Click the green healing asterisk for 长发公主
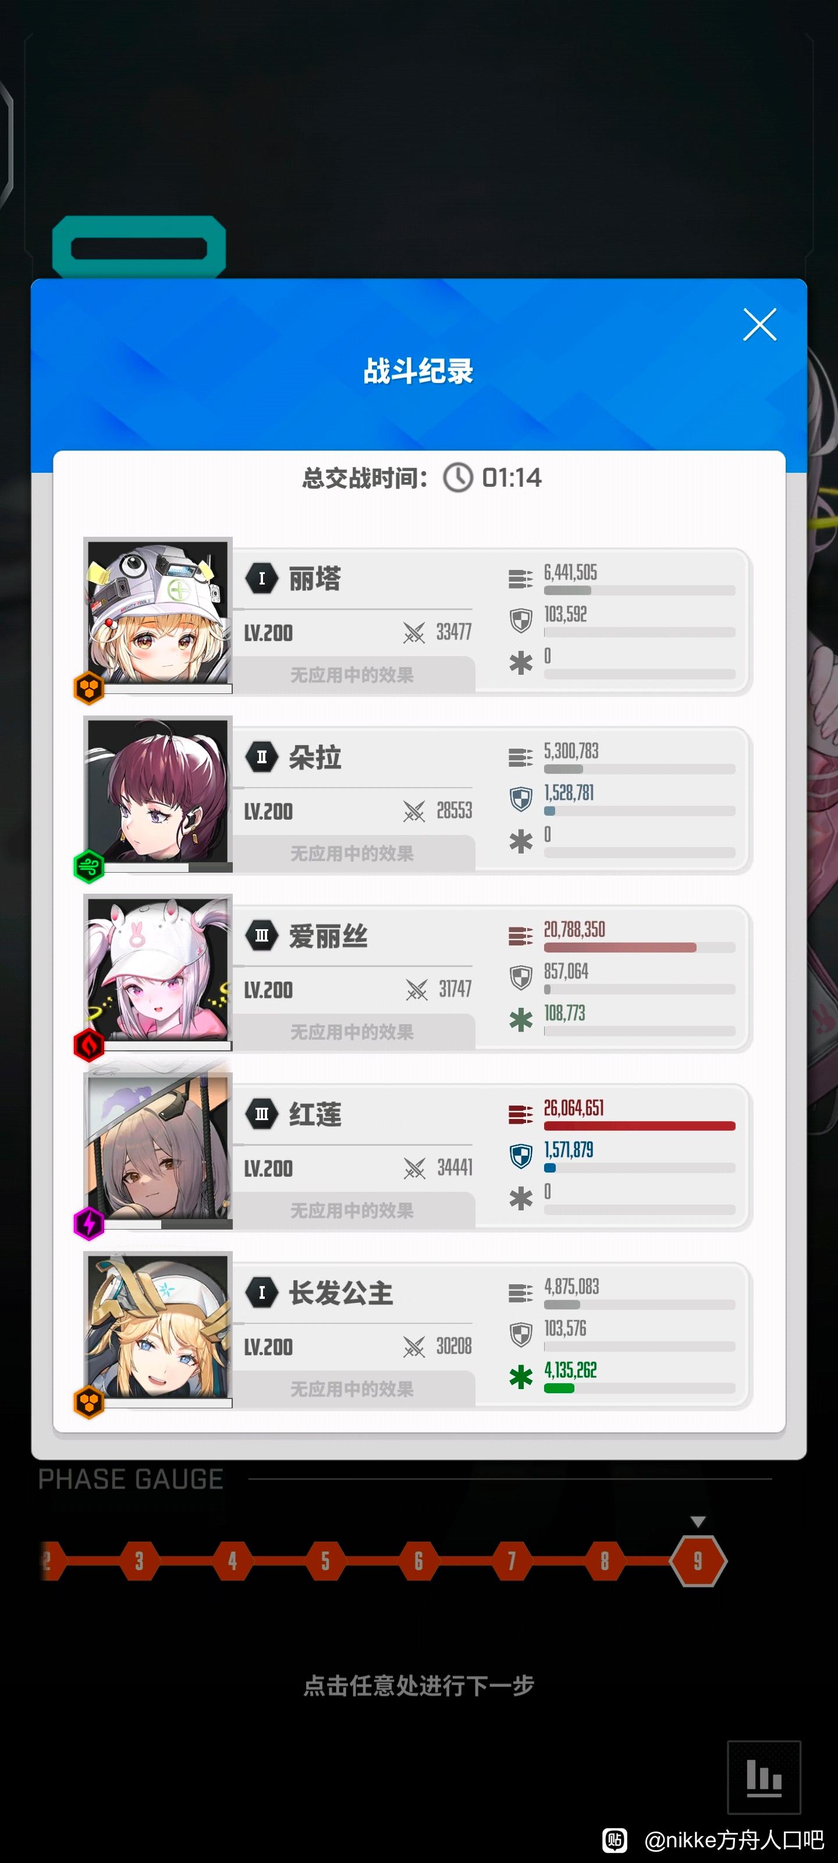The width and height of the screenshot is (838, 1863). pos(521,1377)
